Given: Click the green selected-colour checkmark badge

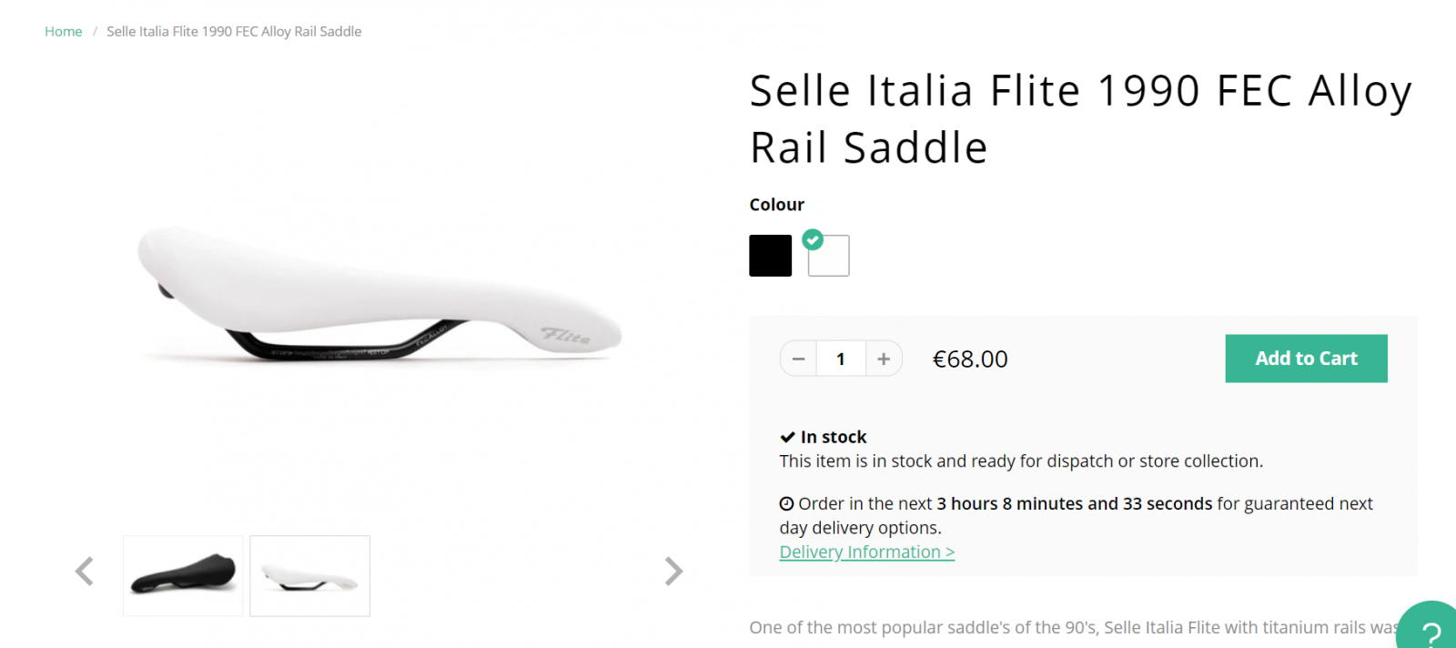Looking at the screenshot, I should [x=813, y=240].
